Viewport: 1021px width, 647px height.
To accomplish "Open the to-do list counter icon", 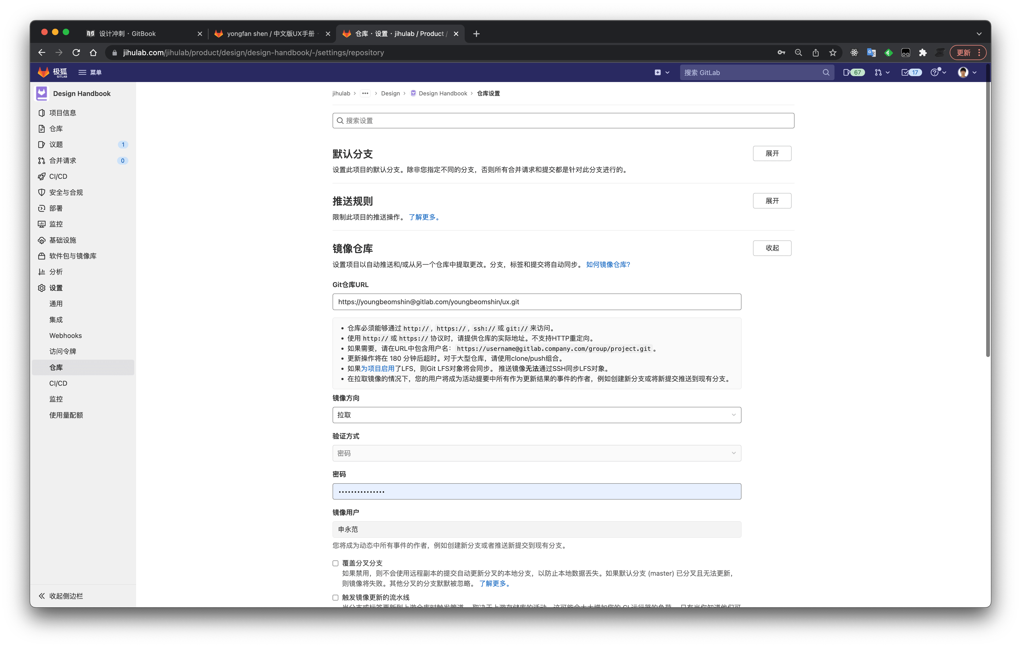I will 911,72.
